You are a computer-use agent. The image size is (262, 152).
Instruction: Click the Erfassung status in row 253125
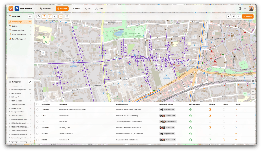coord(210,140)
